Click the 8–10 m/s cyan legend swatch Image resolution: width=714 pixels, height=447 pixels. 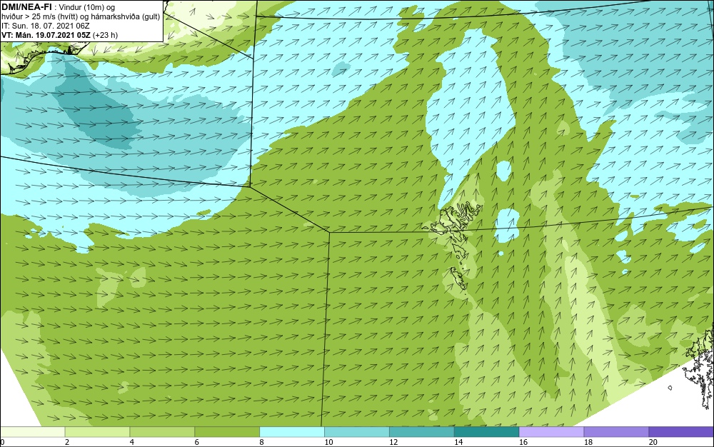pyautogui.click(x=292, y=432)
